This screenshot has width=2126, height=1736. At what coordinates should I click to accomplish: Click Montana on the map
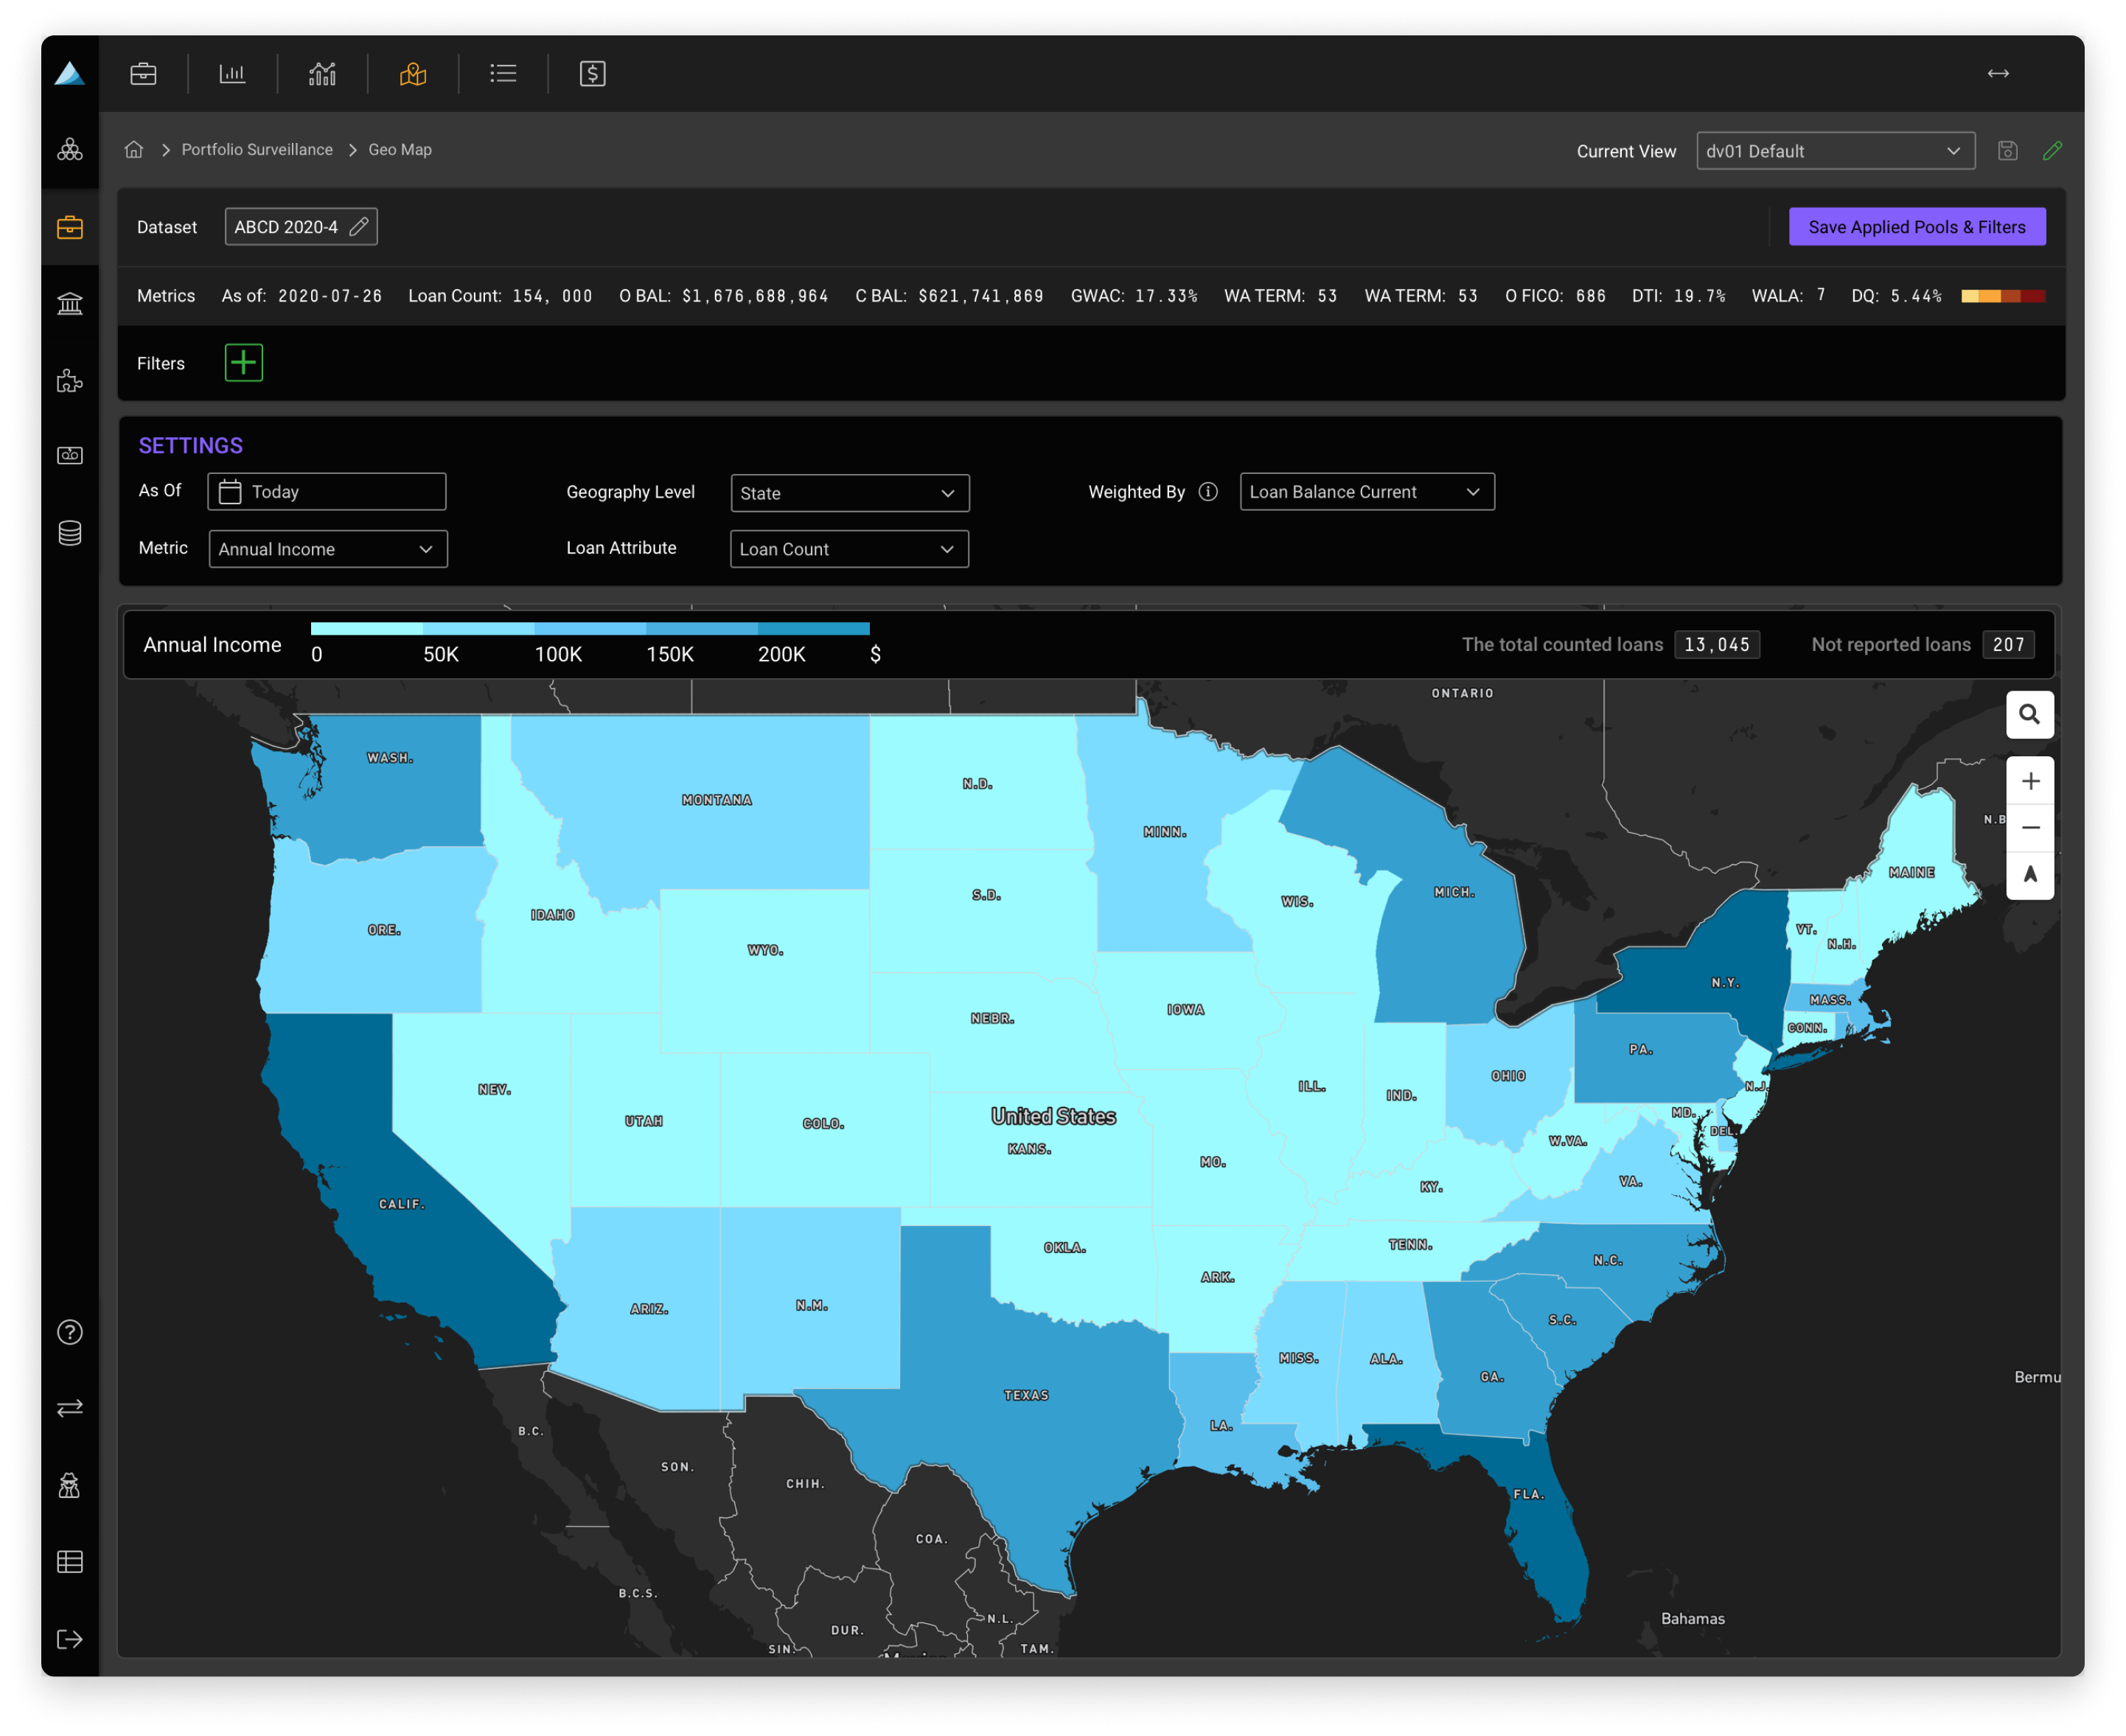click(716, 800)
